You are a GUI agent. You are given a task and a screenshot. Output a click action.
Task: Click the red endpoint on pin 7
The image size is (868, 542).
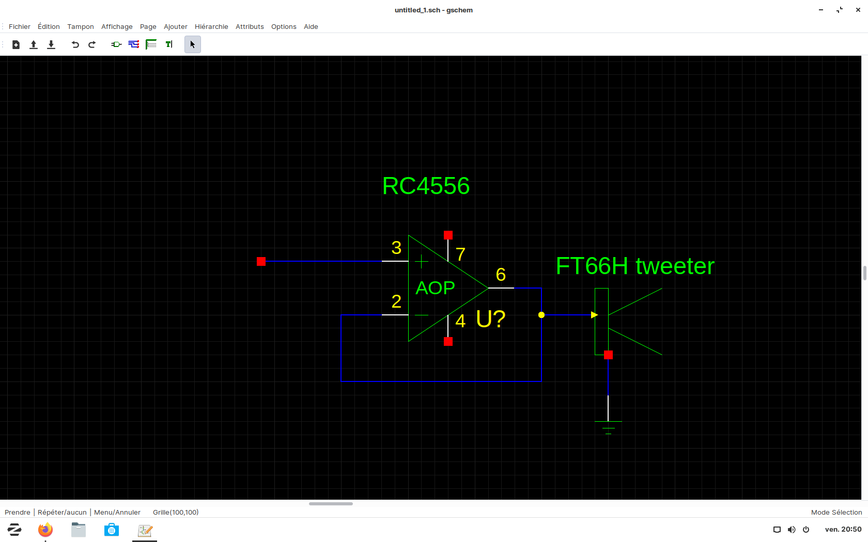[x=448, y=235]
